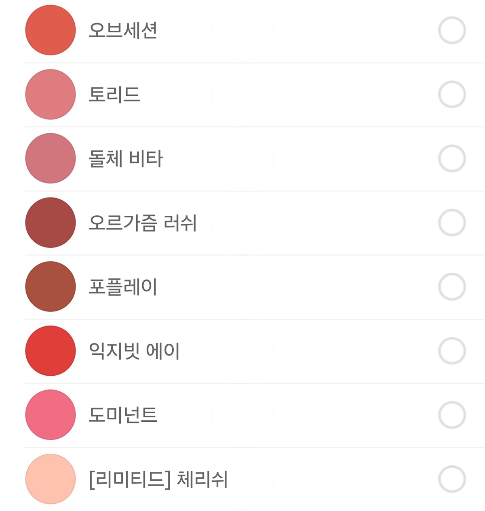Choose the 익지빗 에이 radio option

pyautogui.click(x=452, y=351)
